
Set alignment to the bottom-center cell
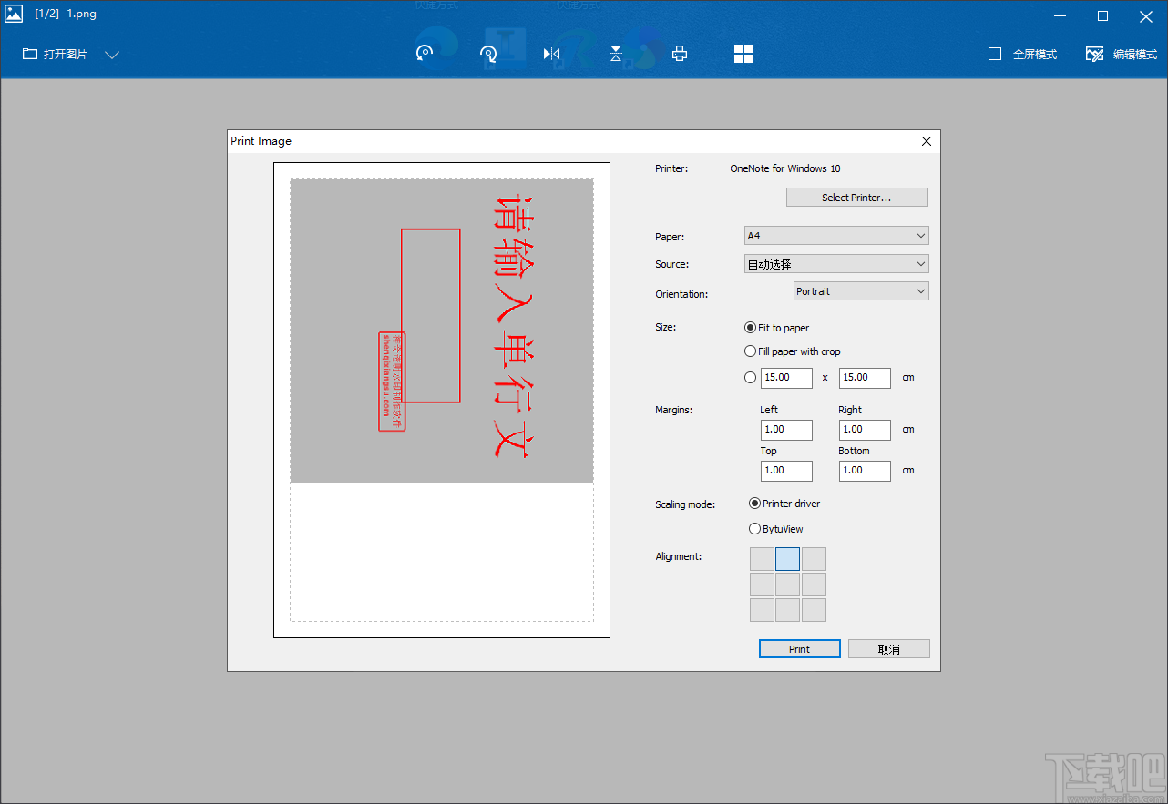click(x=788, y=610)
